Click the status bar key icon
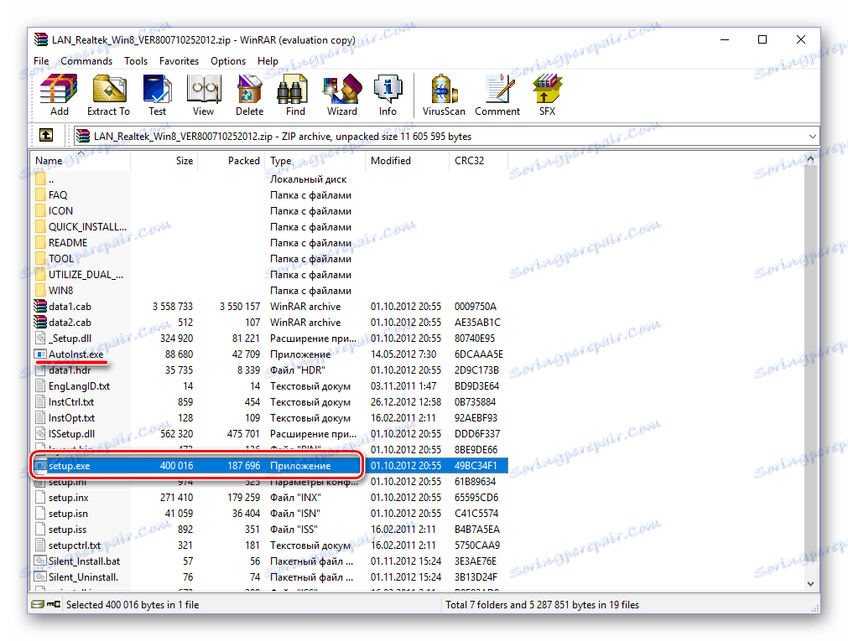Viewport: 848px width, 641px height. click(x=54, y=604)
